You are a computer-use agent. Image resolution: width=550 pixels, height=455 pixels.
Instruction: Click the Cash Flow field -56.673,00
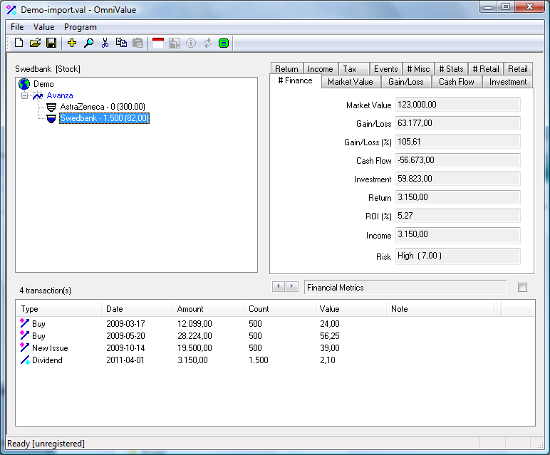(x=458, y=160)
